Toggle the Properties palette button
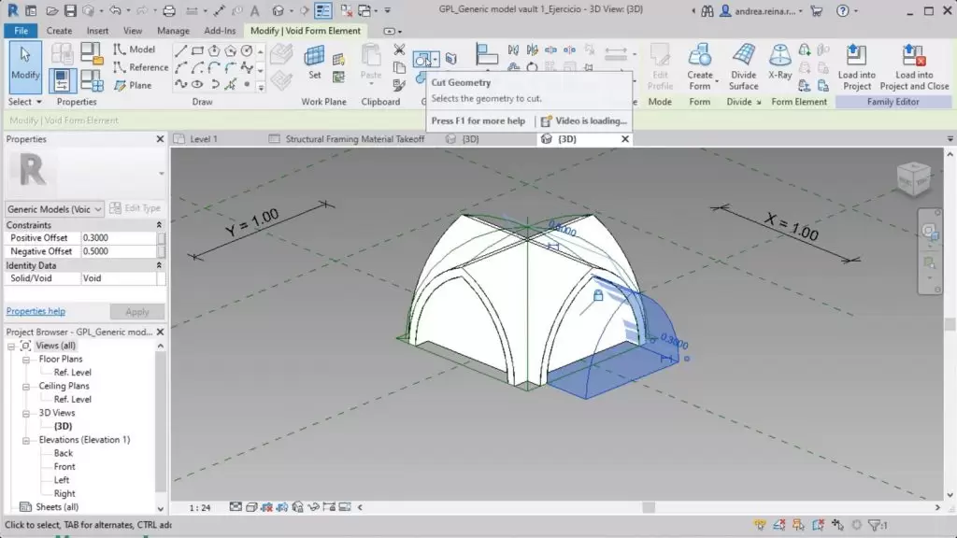Viewport: 957px width, 538px height. click(x=64, y=80)
